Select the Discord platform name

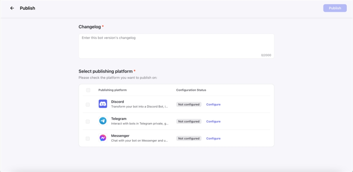coord(118,102)
